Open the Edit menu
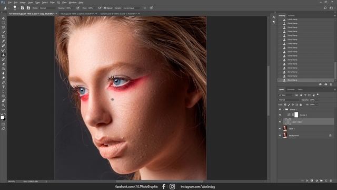This screenshot has width=337, height=190. 15,3
